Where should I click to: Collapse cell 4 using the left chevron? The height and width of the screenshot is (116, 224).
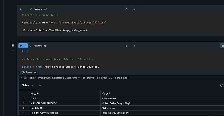tap(13, 51)
